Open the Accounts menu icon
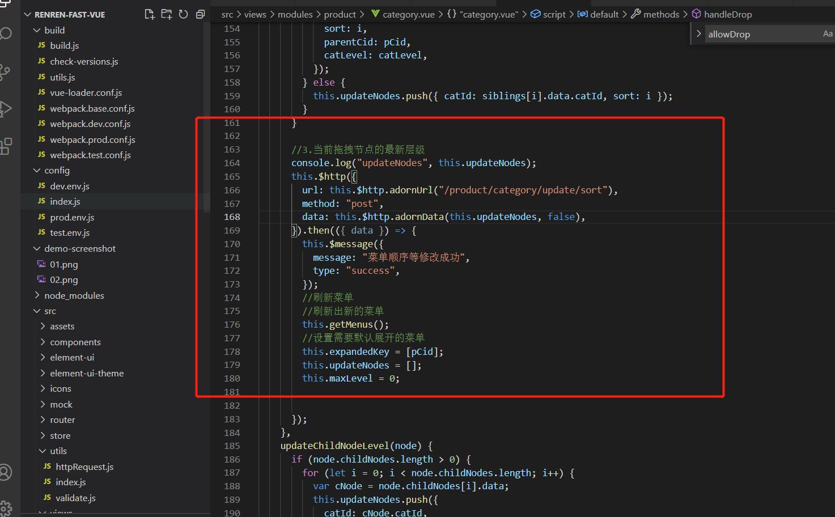Viewport: 835px width, 517px height. (x=5, y=472)
